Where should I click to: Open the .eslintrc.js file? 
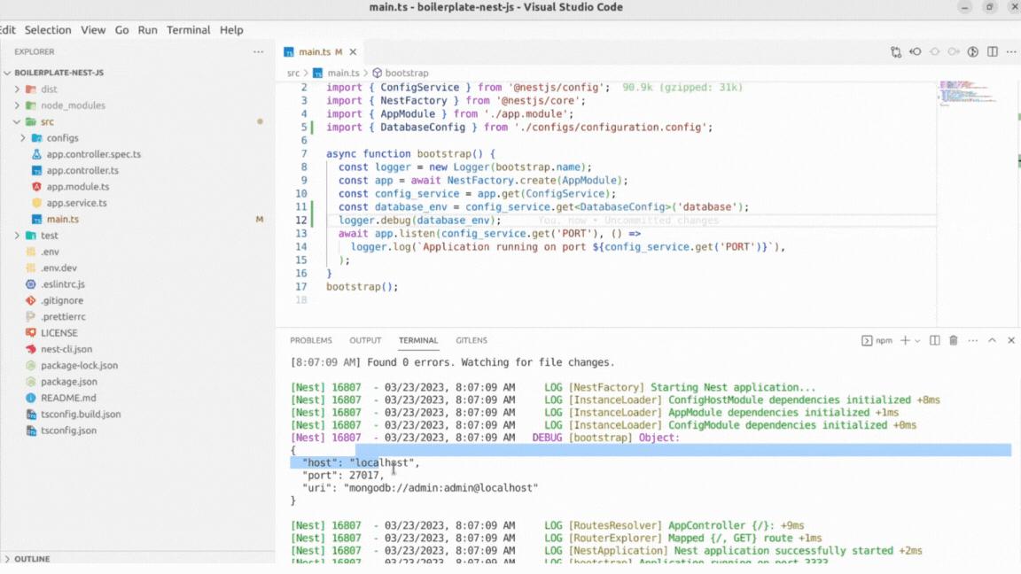[x=63, y=284]
